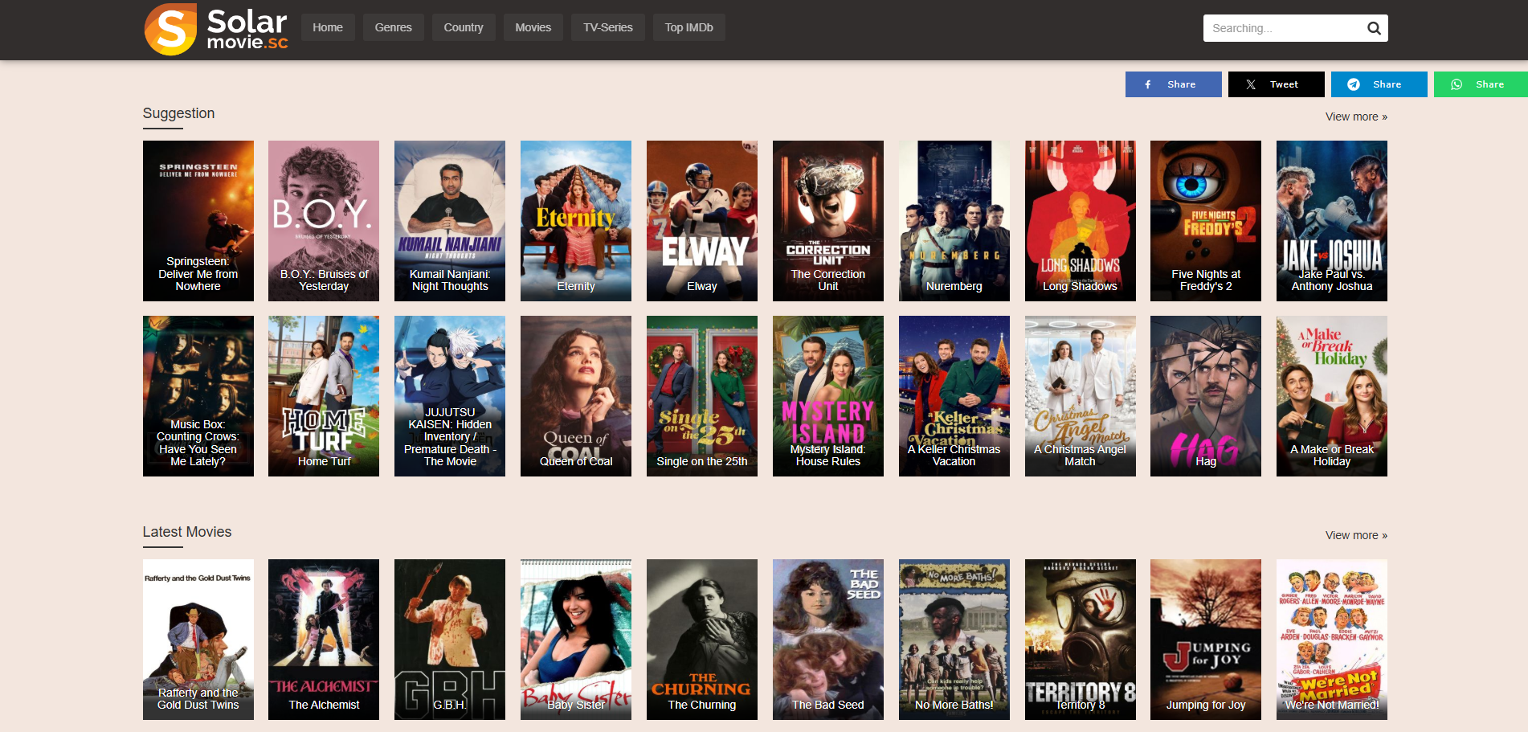
Task: Open the Movies section
Action: (533, 27)
